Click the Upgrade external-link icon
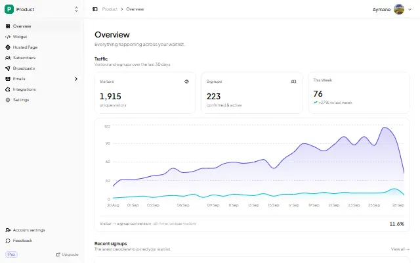 pyautogui.click(x=58, y=254)
